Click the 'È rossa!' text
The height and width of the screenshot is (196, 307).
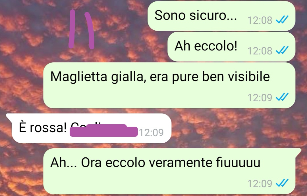tap(43, 128)
